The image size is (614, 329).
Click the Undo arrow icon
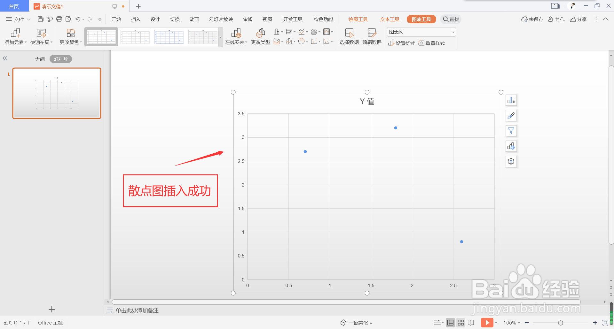point(78,19)
